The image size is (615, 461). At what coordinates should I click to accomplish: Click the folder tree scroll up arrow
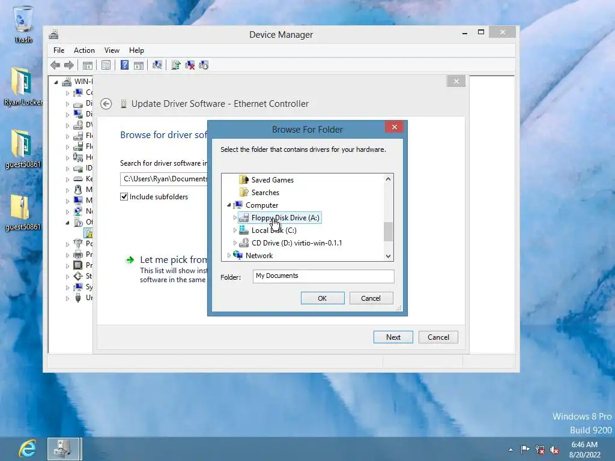(389, 179)
